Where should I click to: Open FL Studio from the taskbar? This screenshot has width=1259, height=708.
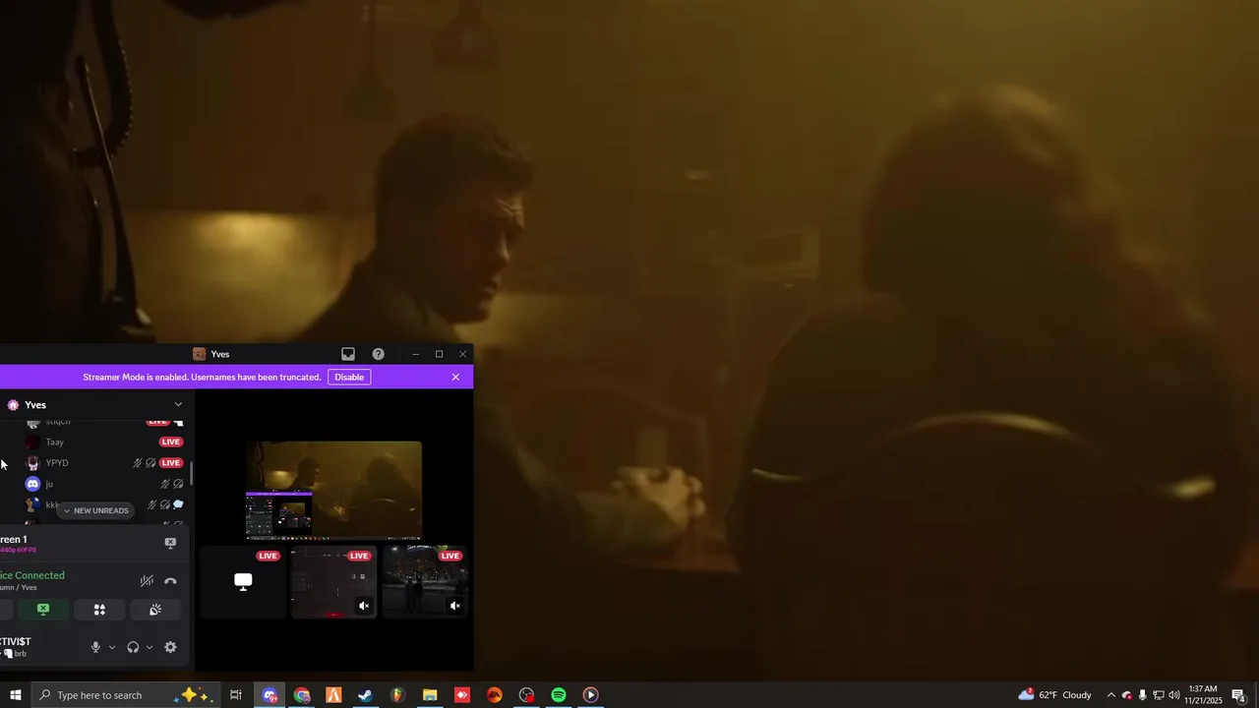[x=397, y=695]
